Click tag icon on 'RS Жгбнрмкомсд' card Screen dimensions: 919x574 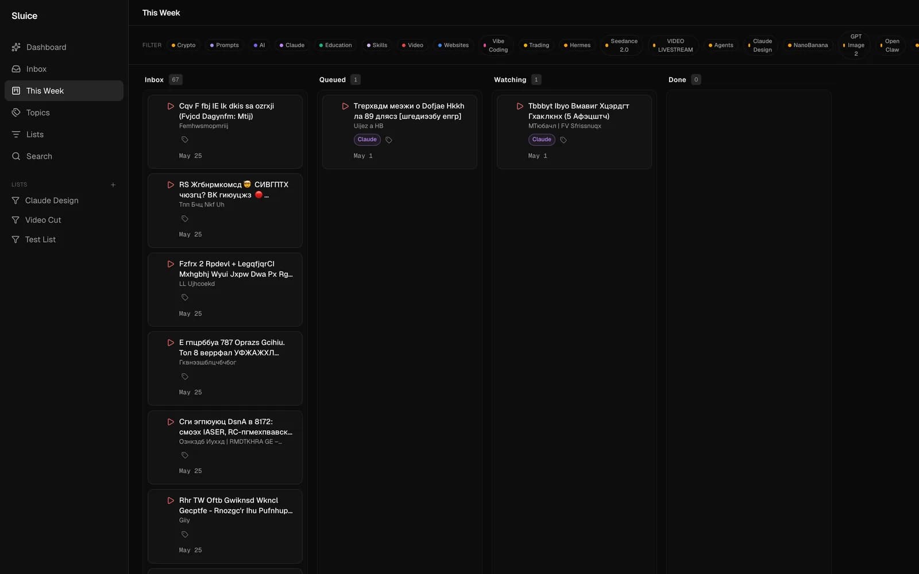pyautogui.click(x=185, y=219)
